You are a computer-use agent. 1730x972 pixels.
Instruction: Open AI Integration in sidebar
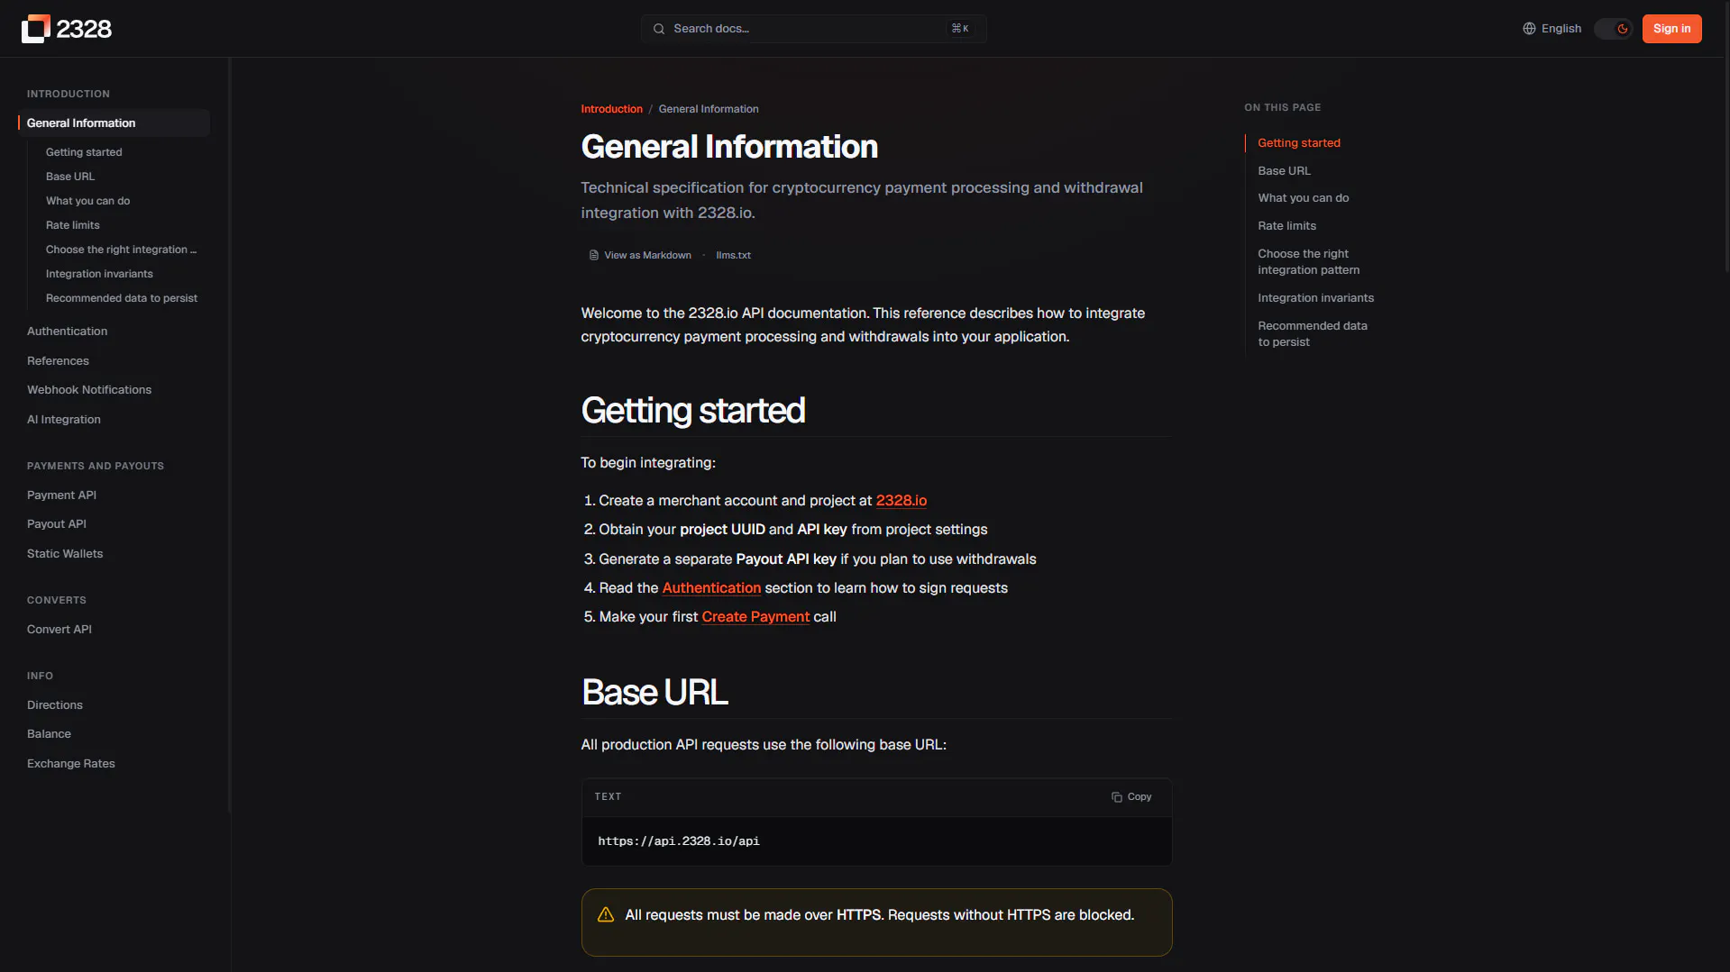(x=64, y=420)
